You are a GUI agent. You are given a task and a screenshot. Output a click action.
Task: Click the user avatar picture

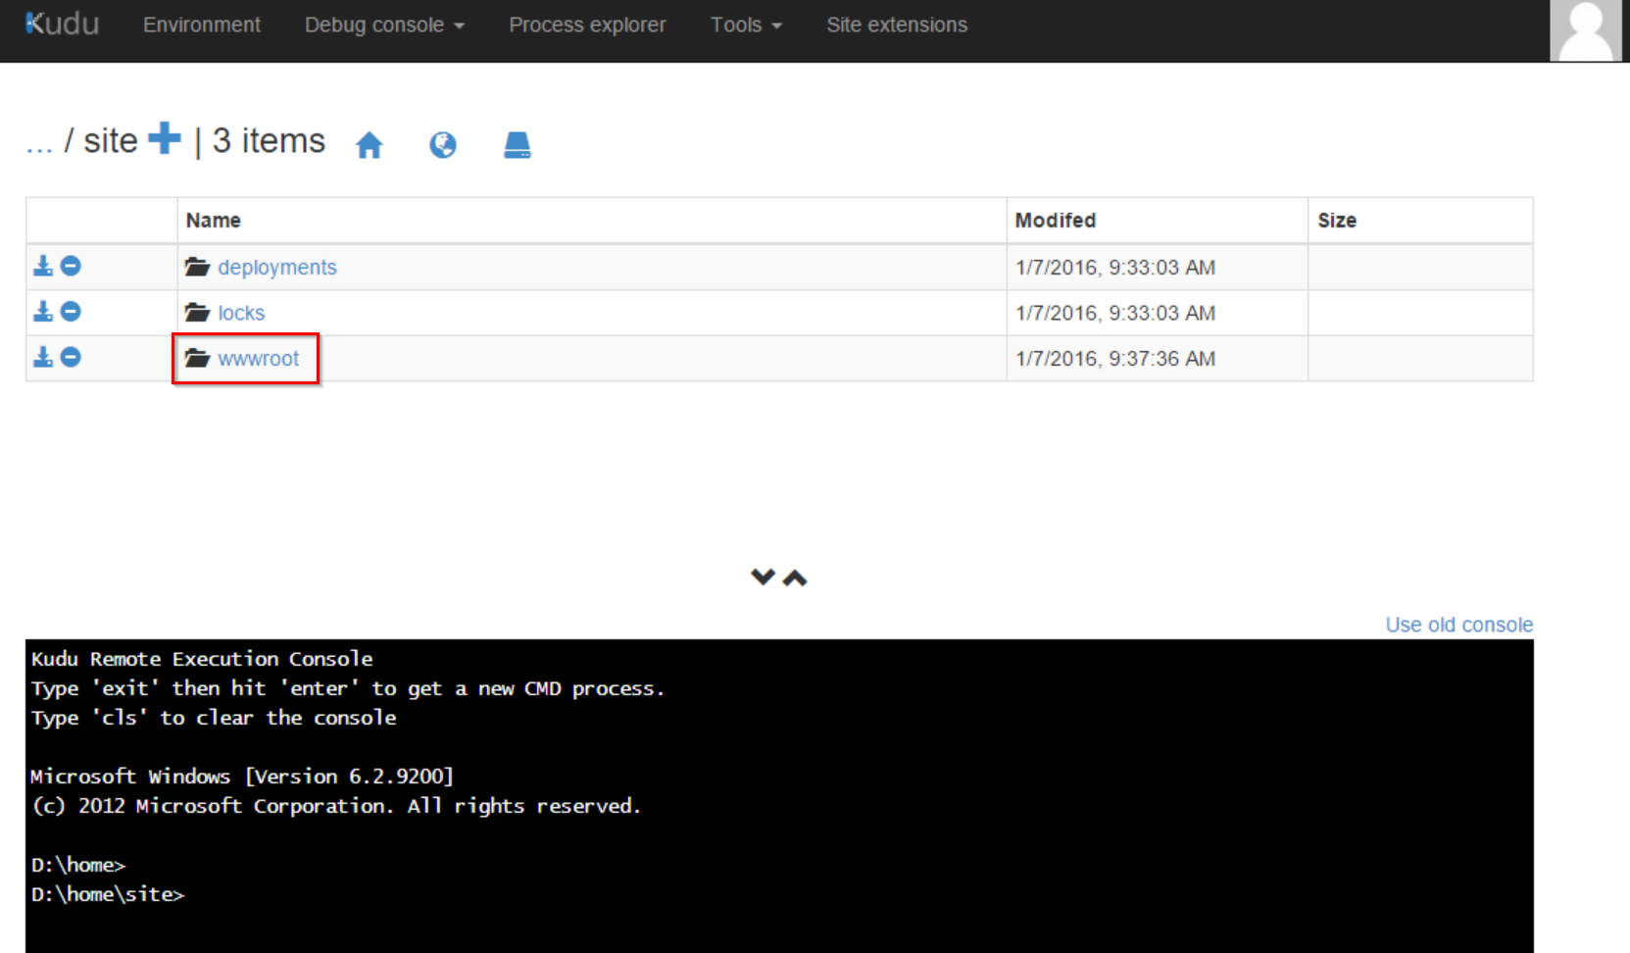[1585, 30]
